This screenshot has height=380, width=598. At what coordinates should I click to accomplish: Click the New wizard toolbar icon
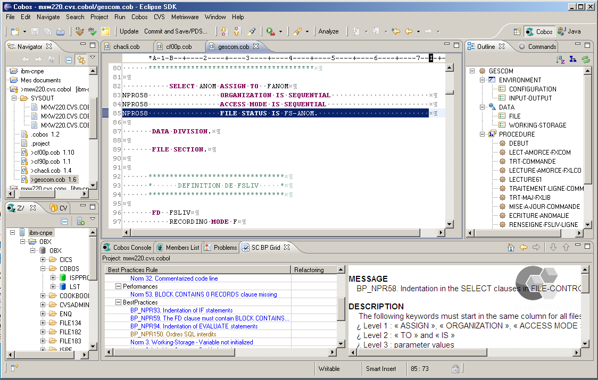[x=15, y=32]
